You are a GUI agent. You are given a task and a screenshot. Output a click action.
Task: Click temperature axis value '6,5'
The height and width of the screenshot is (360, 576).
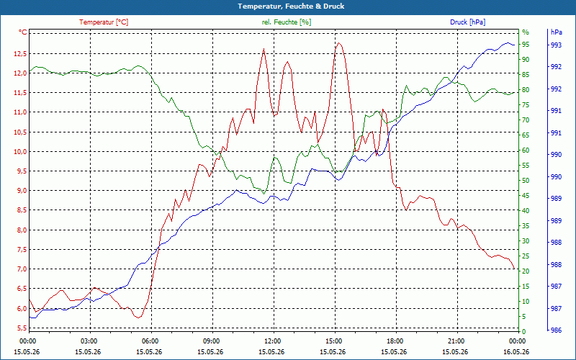(x=22, y=289)
